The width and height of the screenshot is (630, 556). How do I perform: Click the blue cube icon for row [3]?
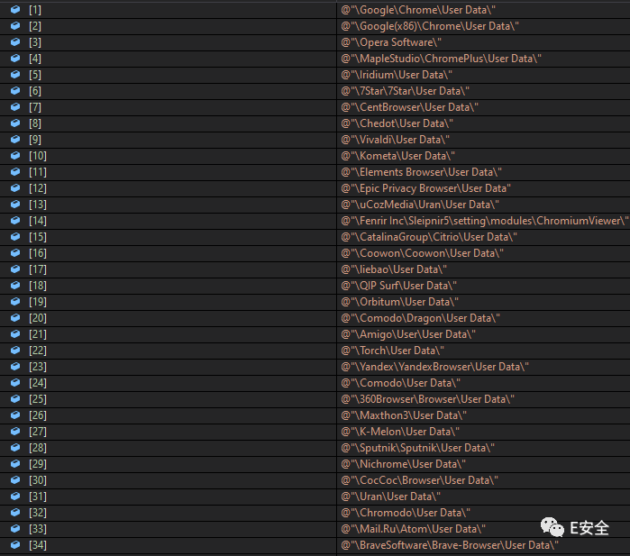15,42
